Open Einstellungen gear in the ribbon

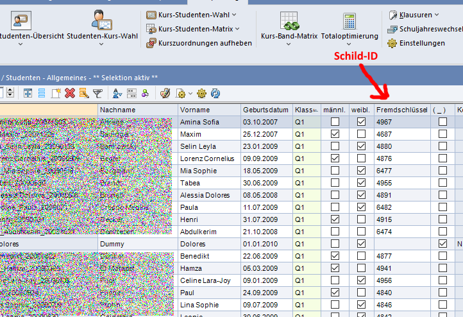[392, 43]
